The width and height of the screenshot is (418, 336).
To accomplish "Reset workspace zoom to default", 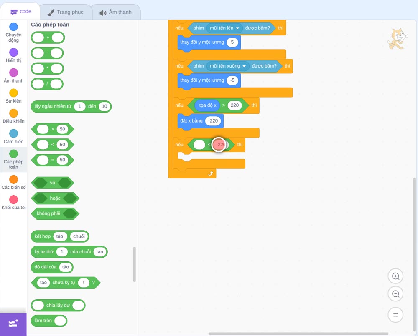I will click(395, 315).
